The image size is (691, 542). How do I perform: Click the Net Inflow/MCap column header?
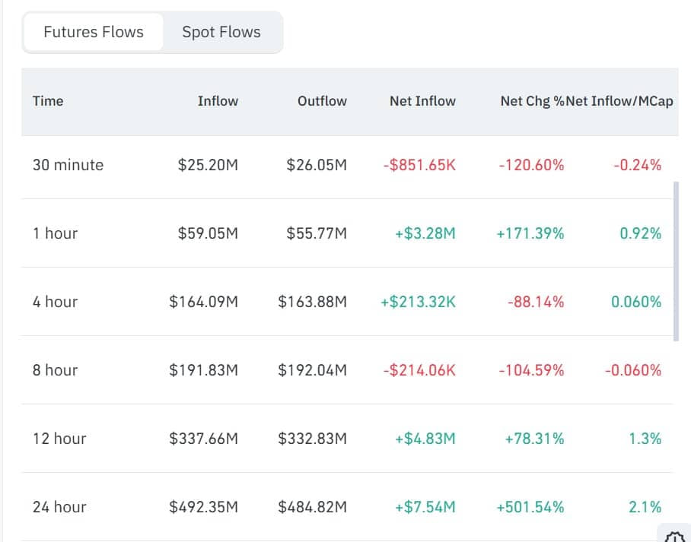(x=619, y=101)
